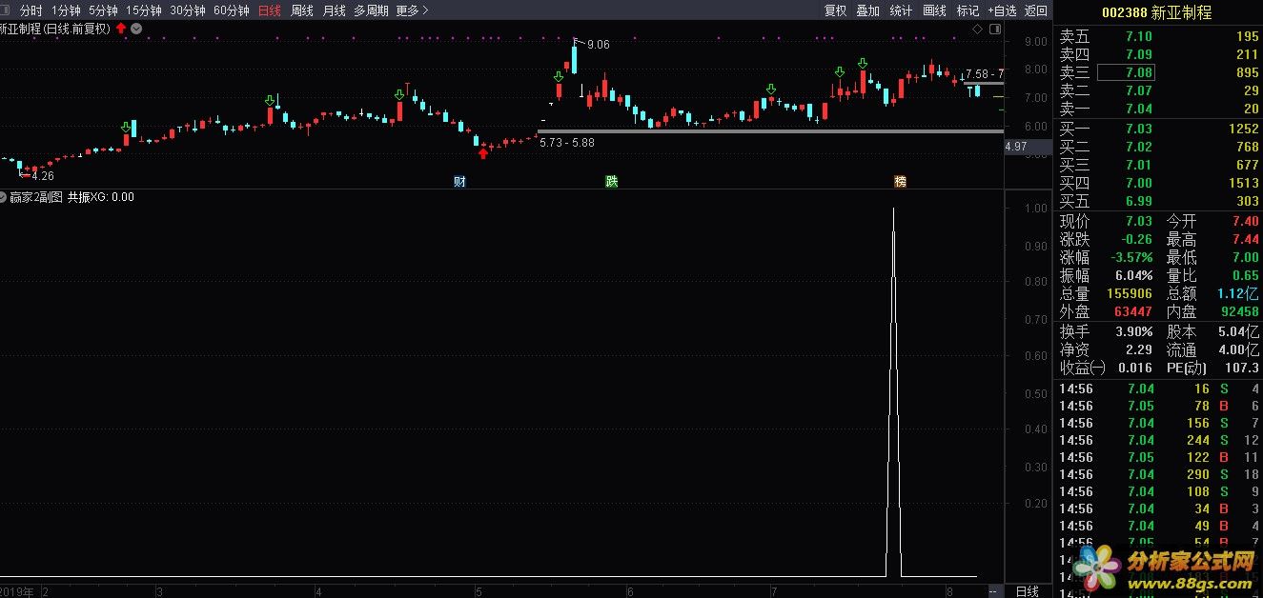Click the white indicator spike peak

893,209
